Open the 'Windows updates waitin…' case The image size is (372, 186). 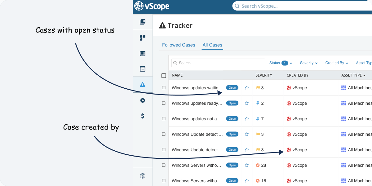(x=197, y=88)
